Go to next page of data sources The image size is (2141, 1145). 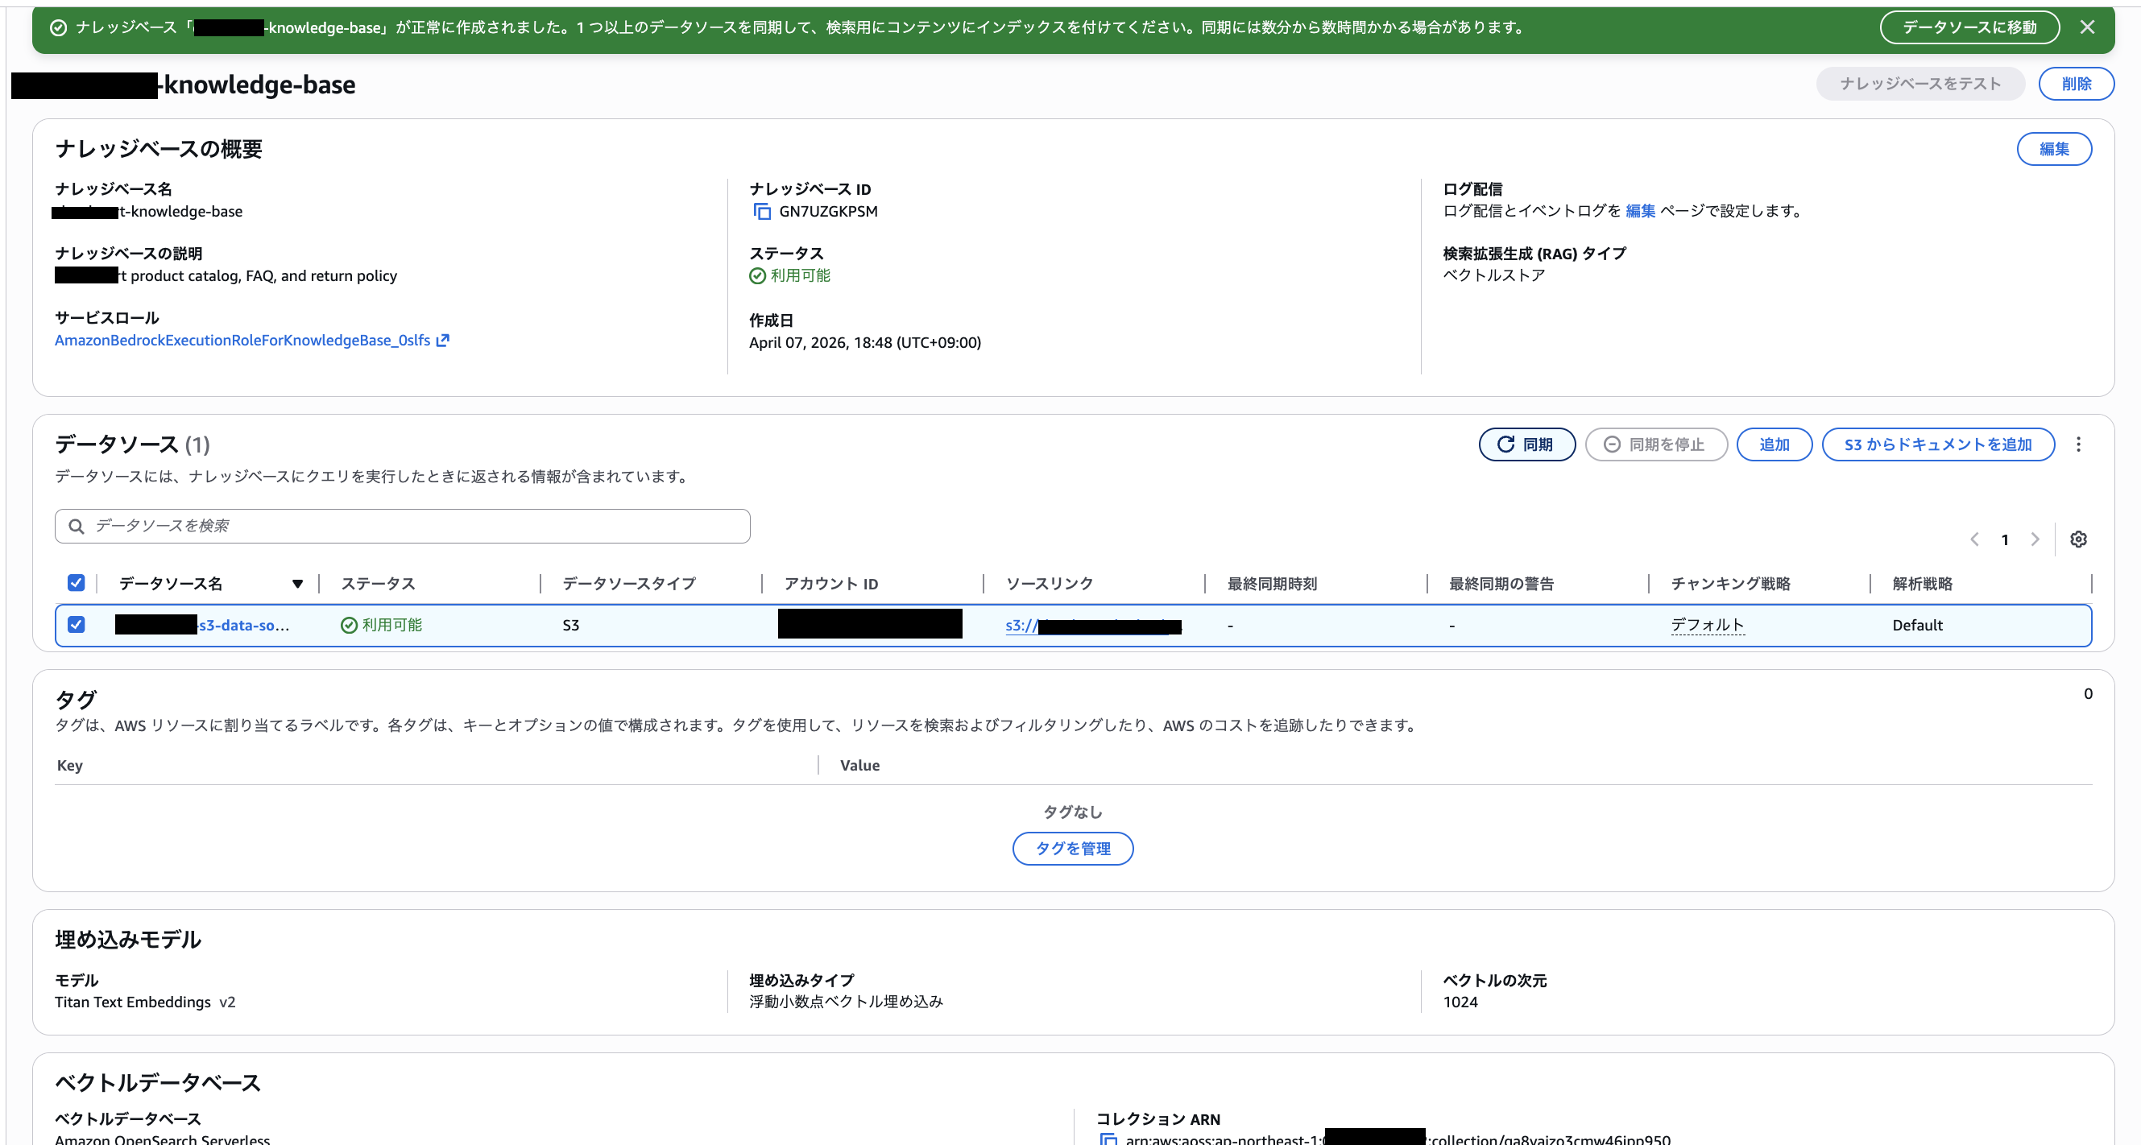(2035, 539)
